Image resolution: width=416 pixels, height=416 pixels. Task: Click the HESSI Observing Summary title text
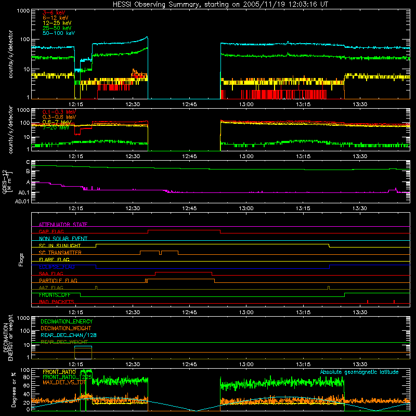pyautogui.click(x=220, y=5)
